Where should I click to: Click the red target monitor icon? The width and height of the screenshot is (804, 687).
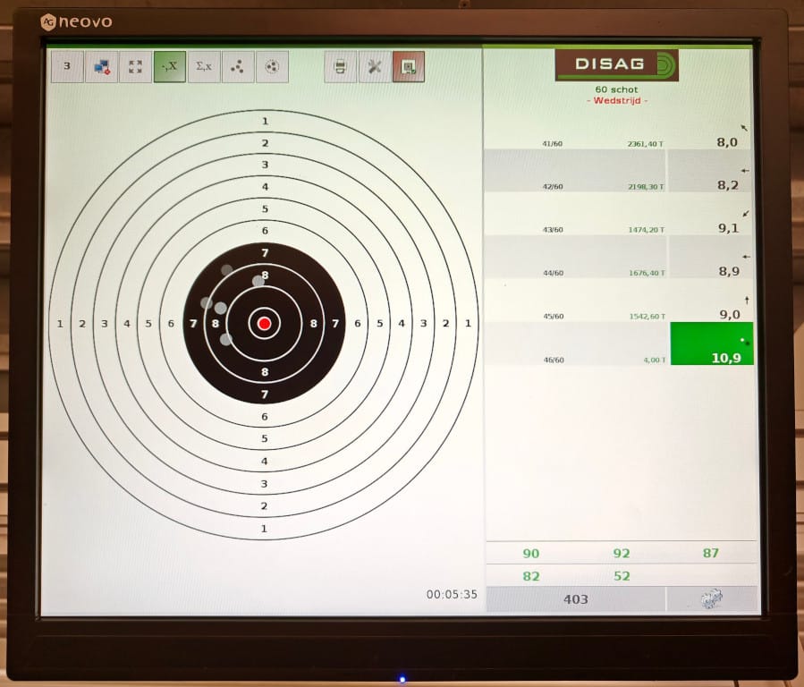(x=409, y=66)
